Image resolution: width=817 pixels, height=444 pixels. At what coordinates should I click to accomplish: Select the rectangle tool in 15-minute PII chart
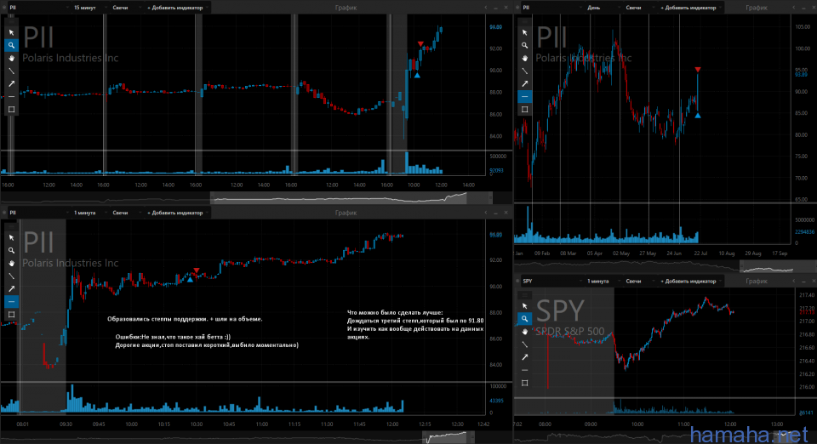(x=11, y=110)
